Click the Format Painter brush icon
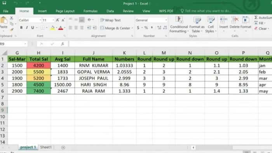 [12, 30]
